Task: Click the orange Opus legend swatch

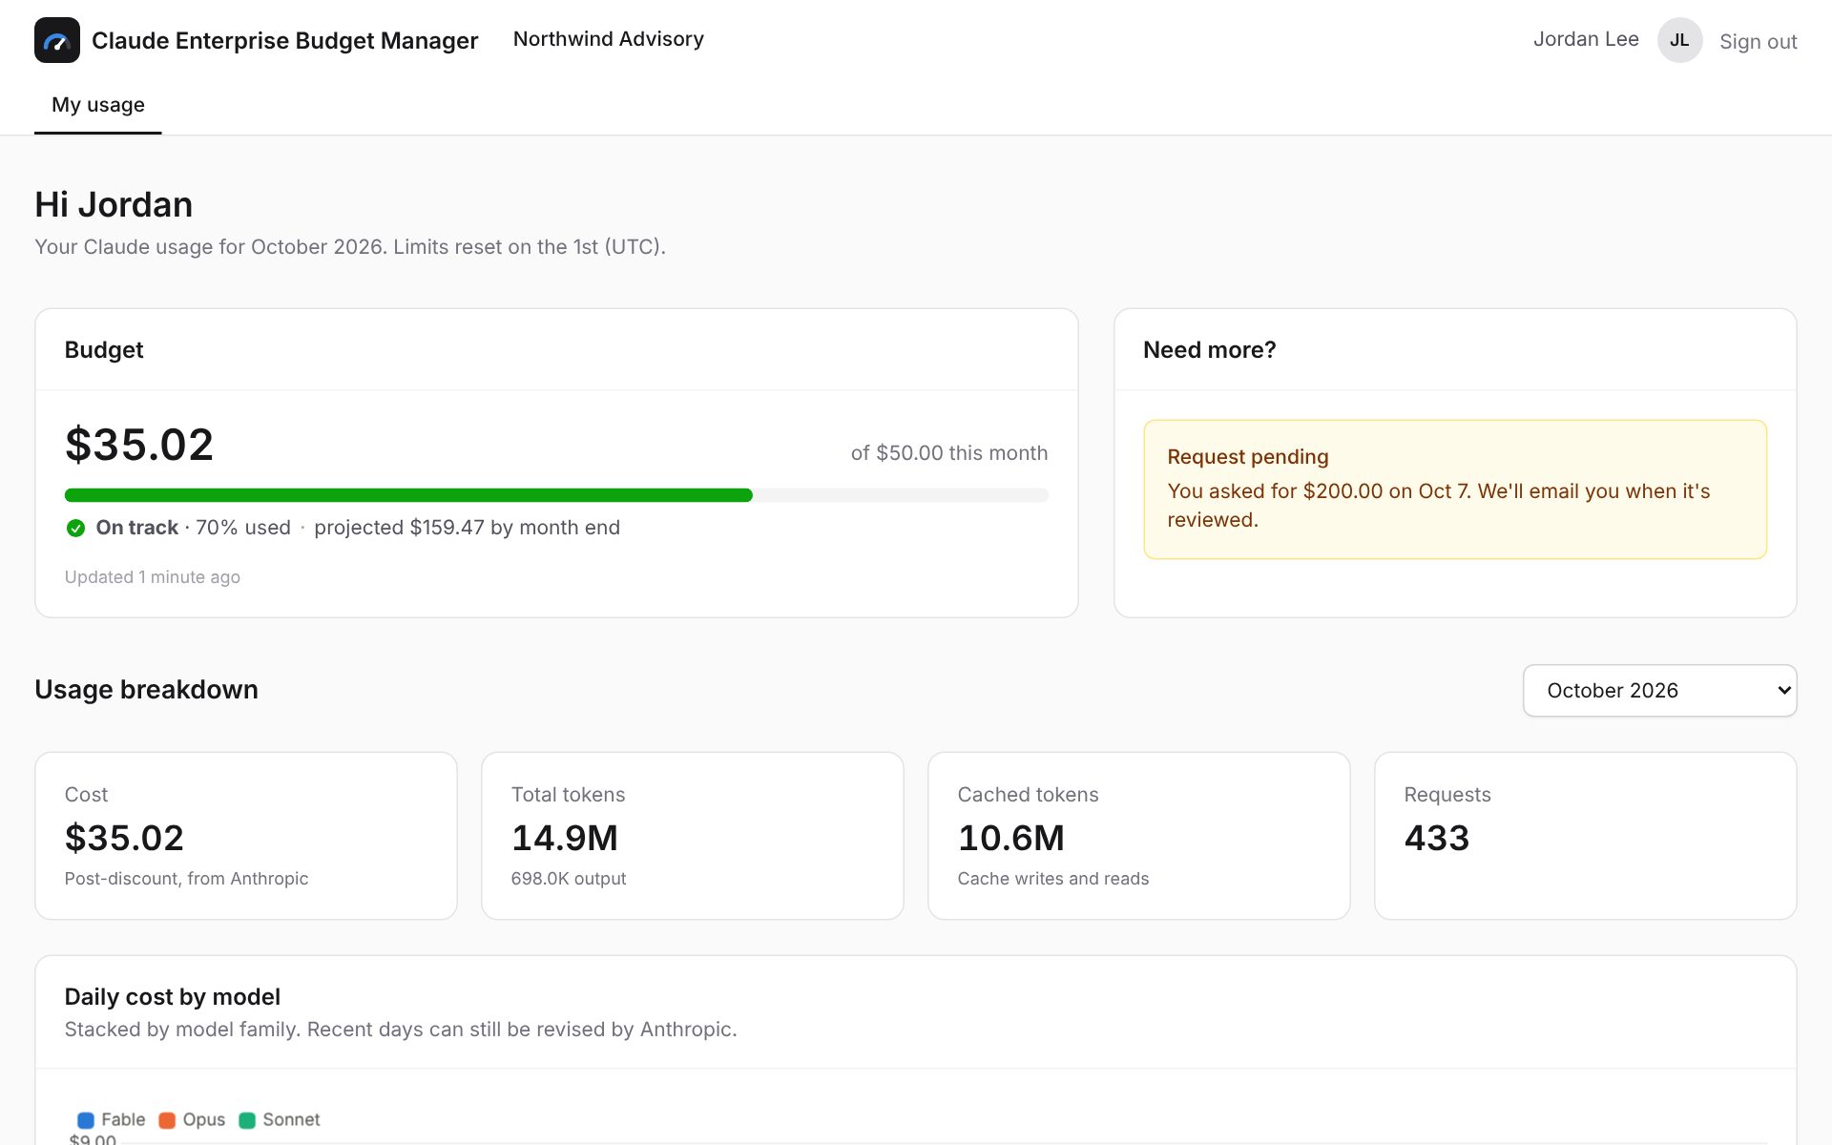Action: pyautogui.click(x=167, y=1120)
